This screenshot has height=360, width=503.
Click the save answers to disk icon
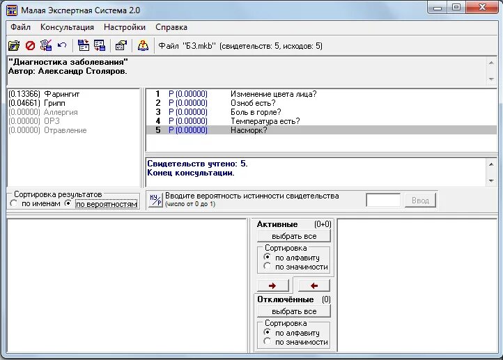coord(100,46)
